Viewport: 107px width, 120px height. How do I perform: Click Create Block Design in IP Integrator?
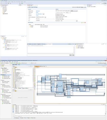pos(6,76)
